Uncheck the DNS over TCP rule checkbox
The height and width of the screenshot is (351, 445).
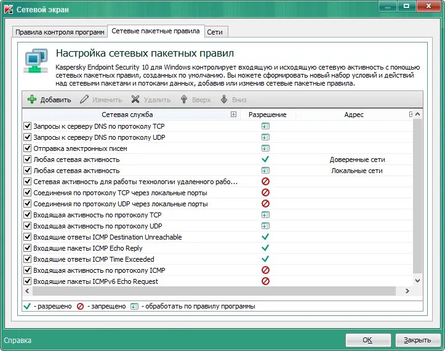tap(27, 126)
